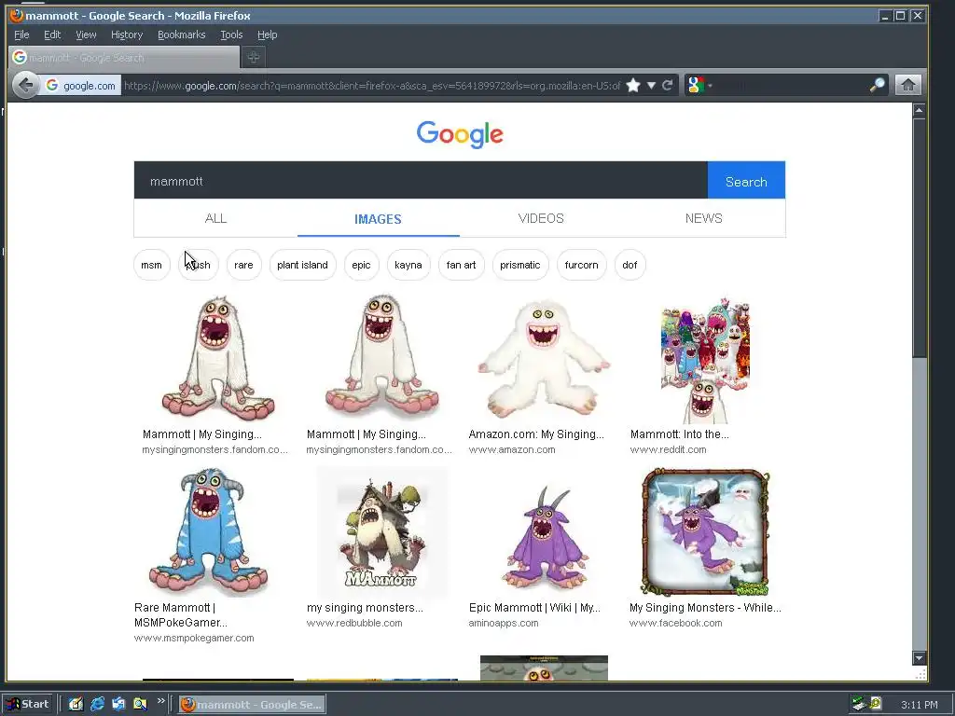
Task: Bookmark this page with the star icon
Action: [633, 85]
